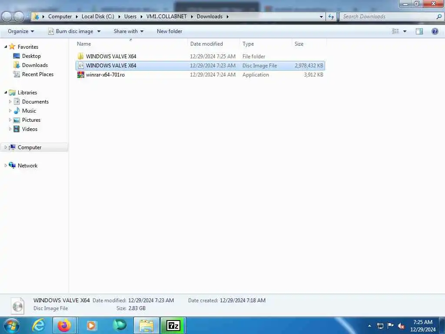This screenshot has width=445, height=334.
Task: Show hidden tray icons
Action: click(x=369, y=326)
